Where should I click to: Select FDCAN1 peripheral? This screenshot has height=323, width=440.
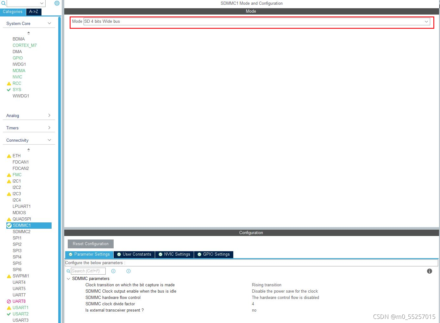(21, 162)
